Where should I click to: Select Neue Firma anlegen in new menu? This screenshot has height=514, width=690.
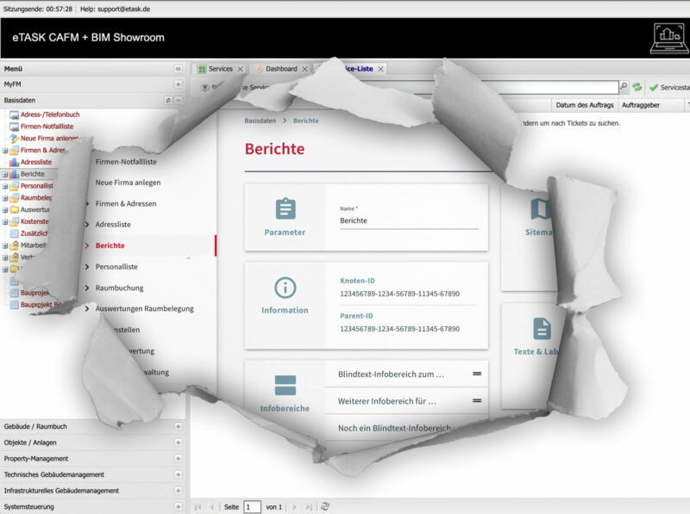(128, 183)
